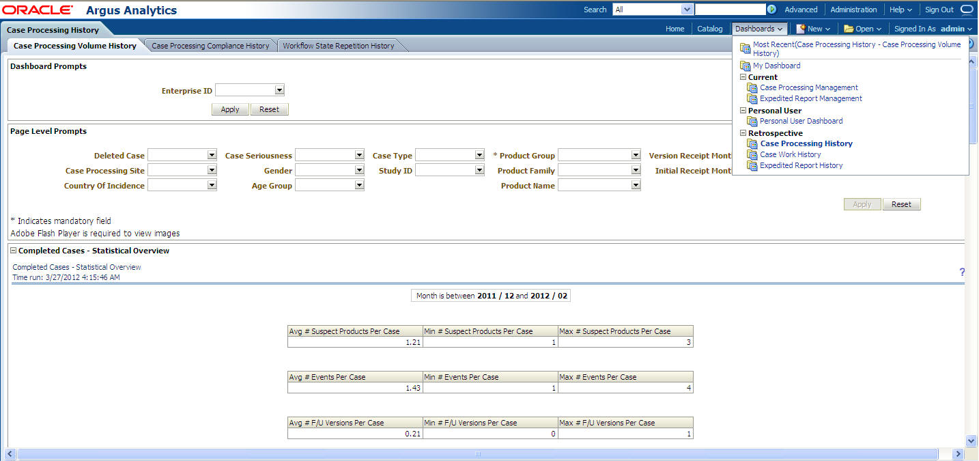Open the Expedited Report Management link
Image resolution: width=979 pixels, height=461 pixels.
pyautogui.click(x=811, y=98)
